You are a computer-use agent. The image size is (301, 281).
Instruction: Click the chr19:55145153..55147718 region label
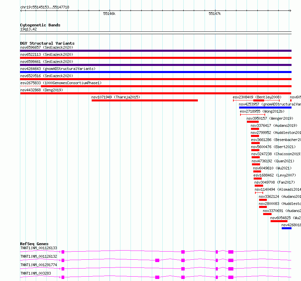[x=45, y=7]
